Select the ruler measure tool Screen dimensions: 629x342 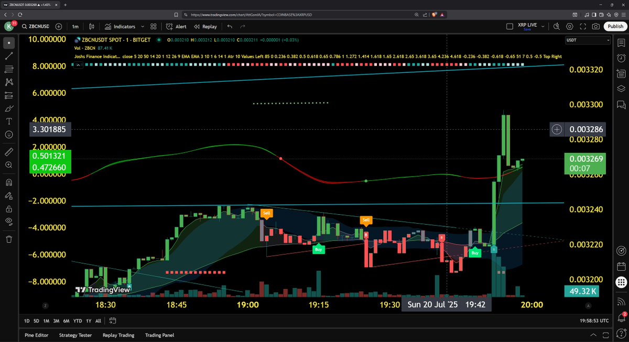point(9,151)
